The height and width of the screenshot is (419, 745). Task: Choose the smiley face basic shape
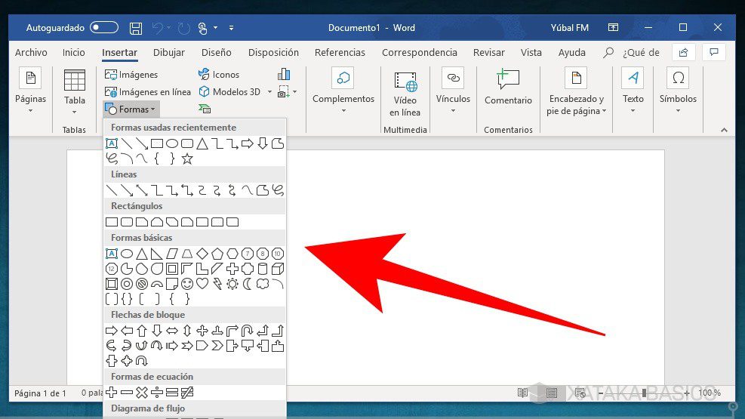187,284
